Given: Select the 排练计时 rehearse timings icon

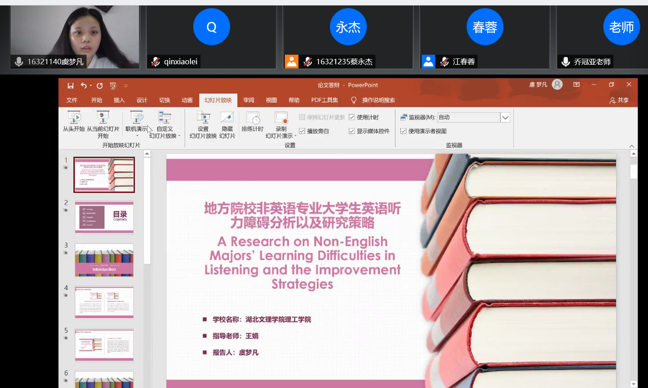Looking at the screenshot, I should coord(252,118).
